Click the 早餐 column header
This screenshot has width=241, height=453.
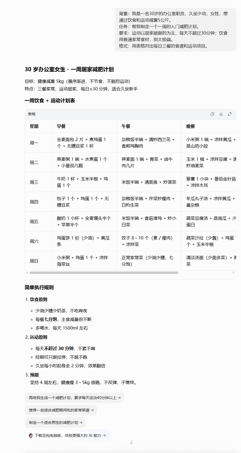(84, 126)
